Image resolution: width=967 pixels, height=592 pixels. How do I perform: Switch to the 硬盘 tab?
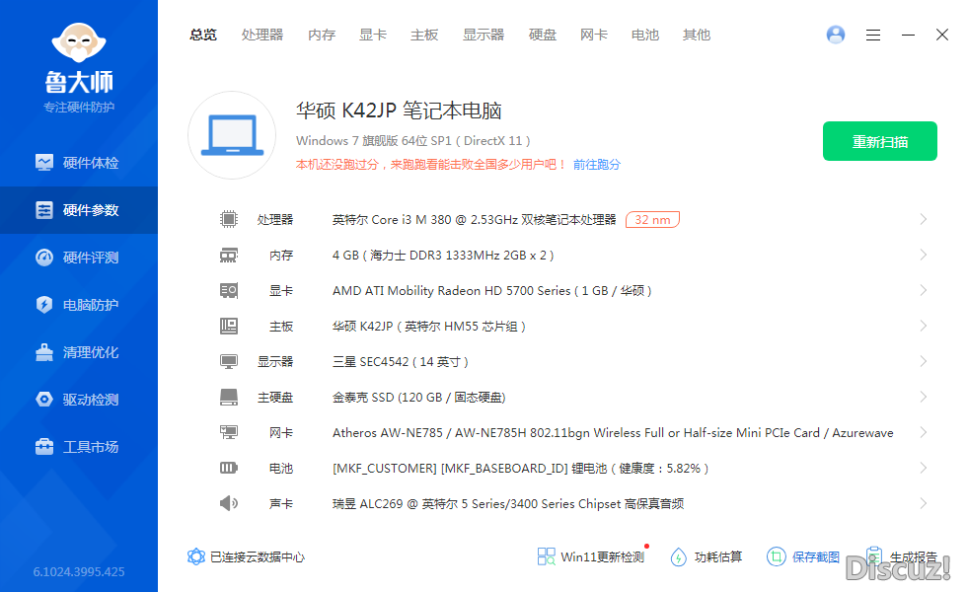[x=542, y=36]
